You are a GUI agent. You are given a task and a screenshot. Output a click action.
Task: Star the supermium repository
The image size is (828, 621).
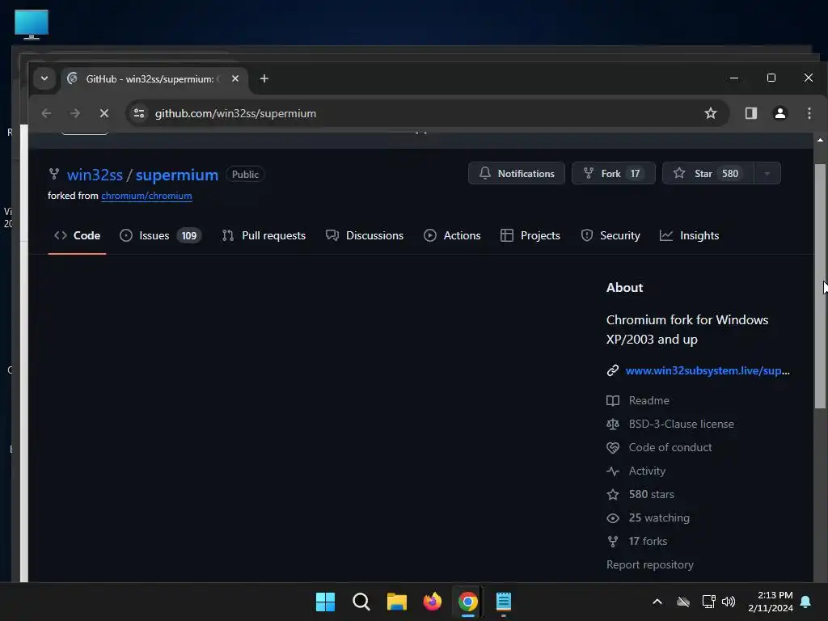[x=708, y=173]
